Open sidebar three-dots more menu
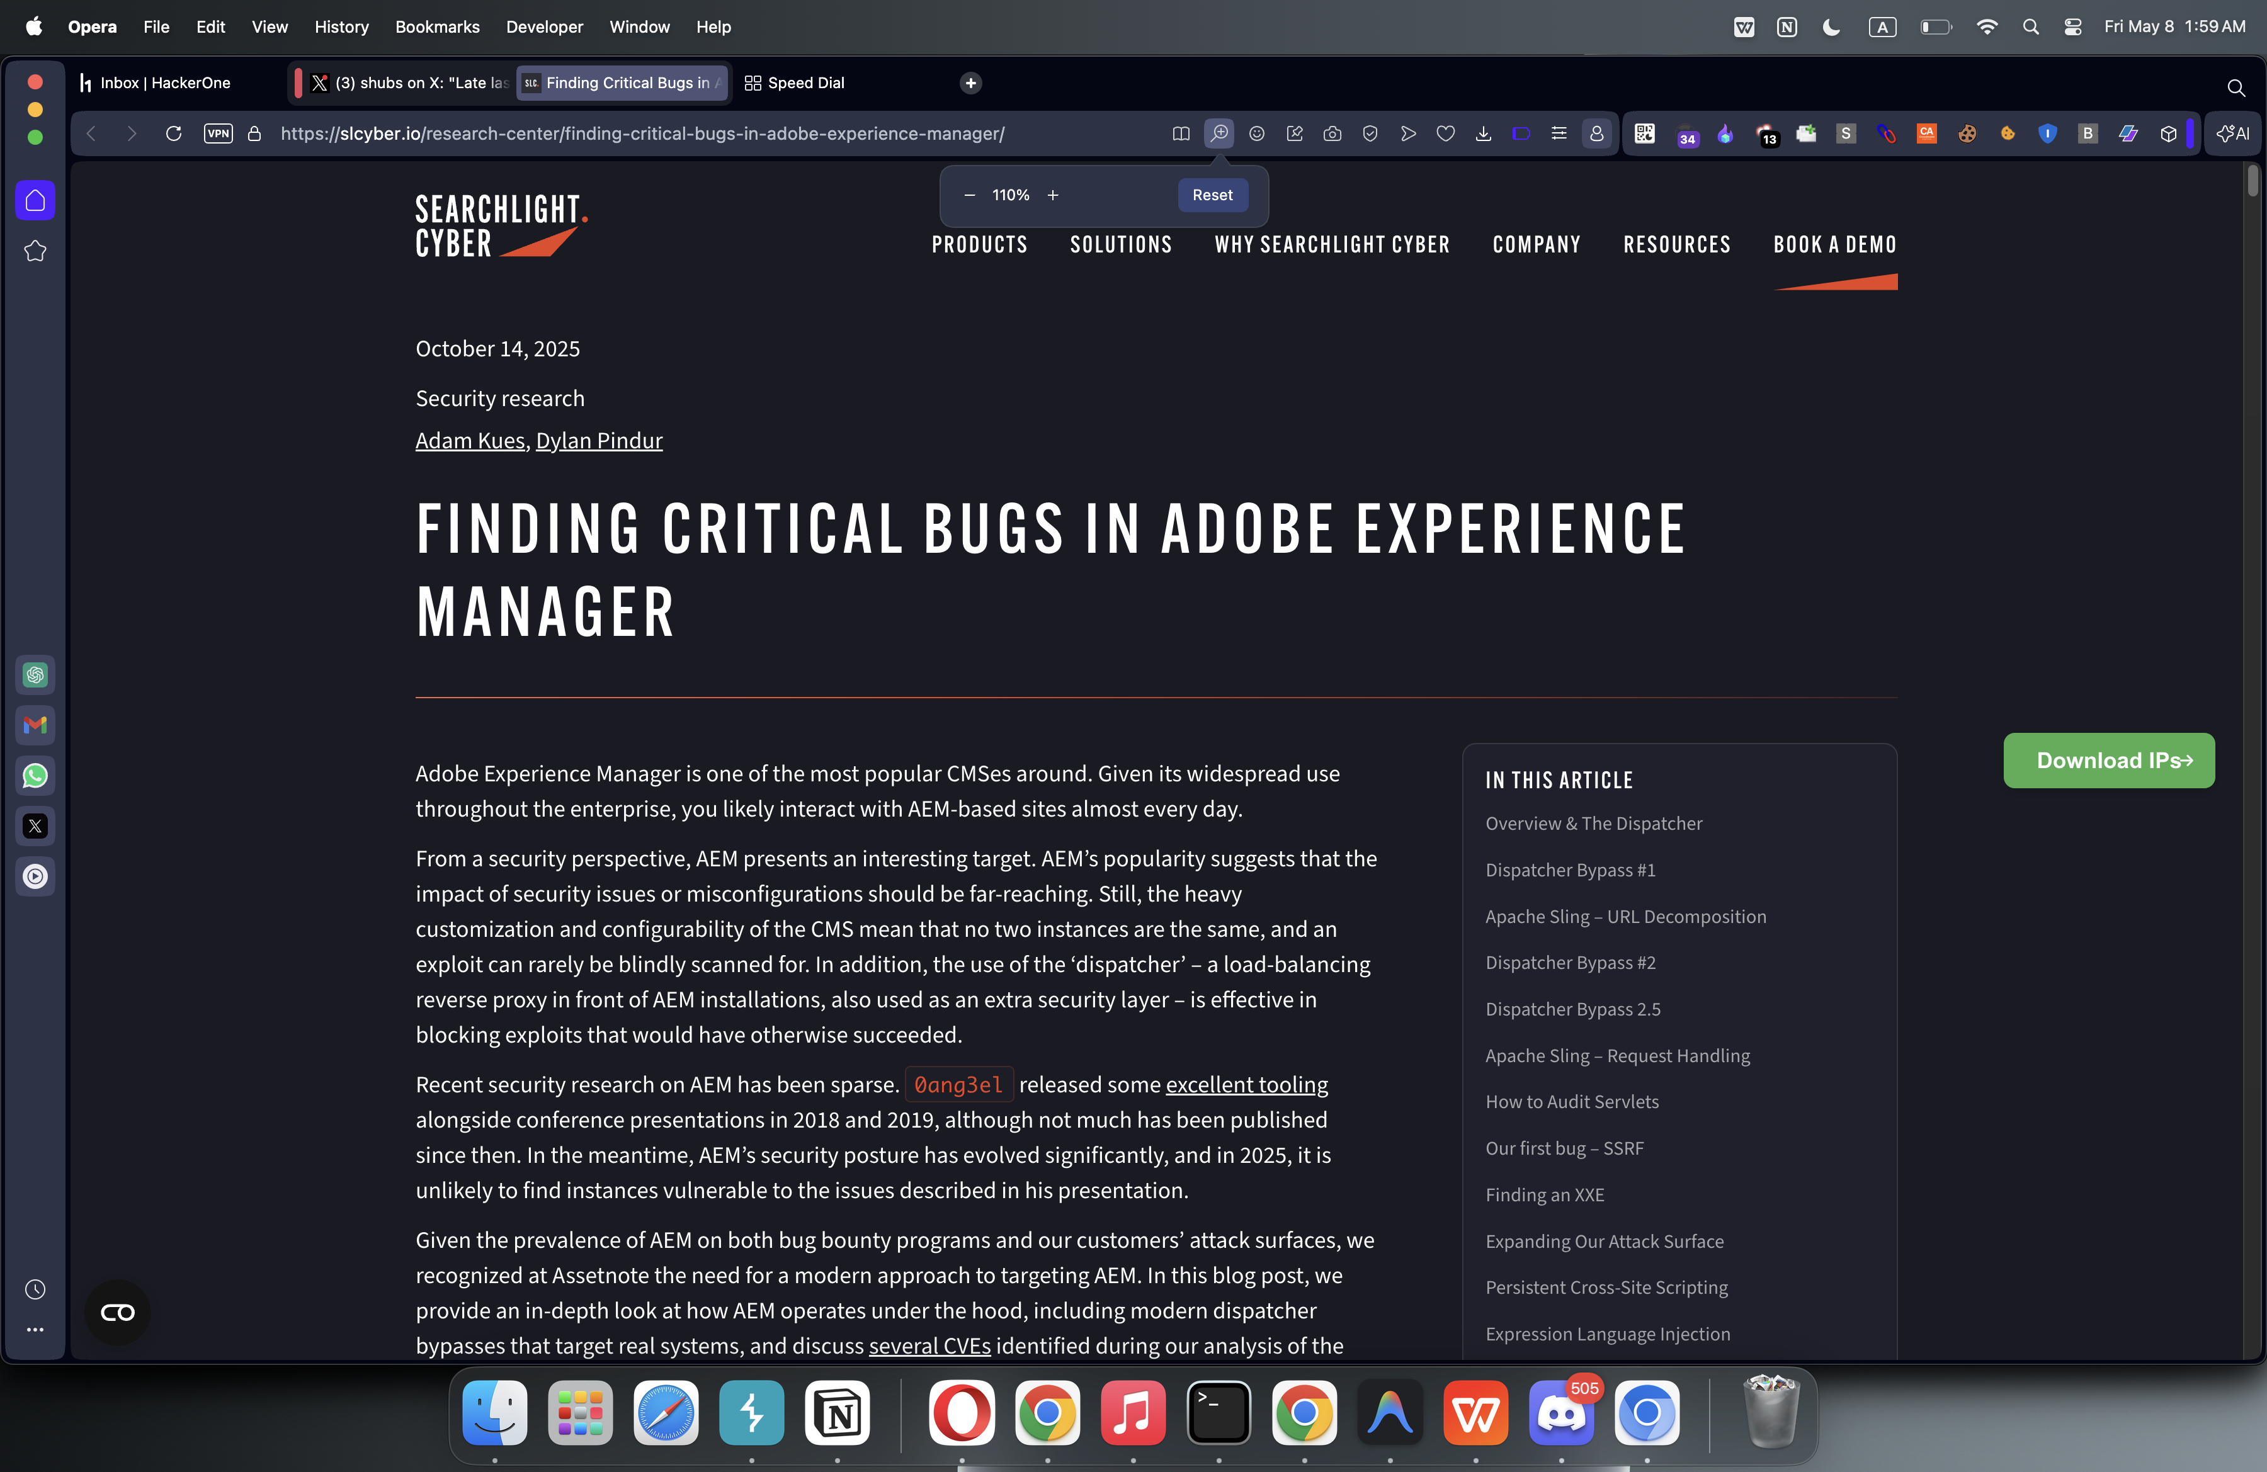 tap(35, 1329)
